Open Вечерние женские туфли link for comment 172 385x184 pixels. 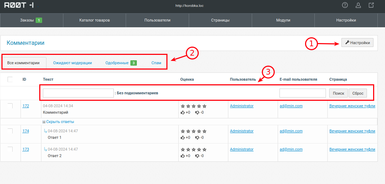click(x=352, y=106)
